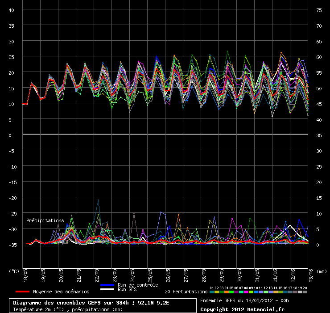330x313 pixels.
Task: Click the 01/06 date label on axis
Action: tap(275, 275)
